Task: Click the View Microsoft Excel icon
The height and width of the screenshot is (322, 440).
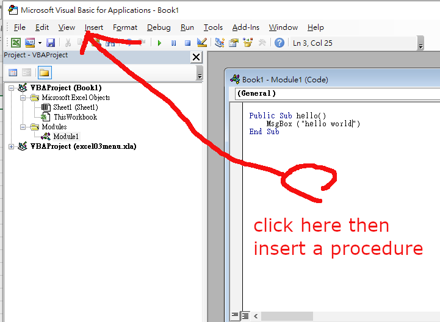Action: [x=16, y=43]
